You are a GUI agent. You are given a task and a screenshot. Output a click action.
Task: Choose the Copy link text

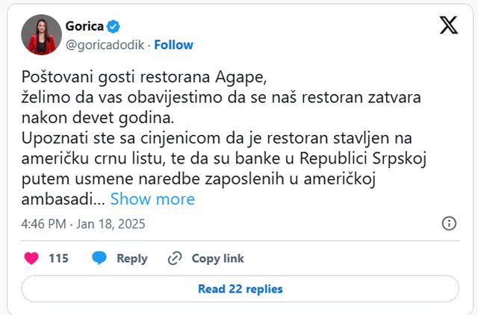[x=217, y=258]
